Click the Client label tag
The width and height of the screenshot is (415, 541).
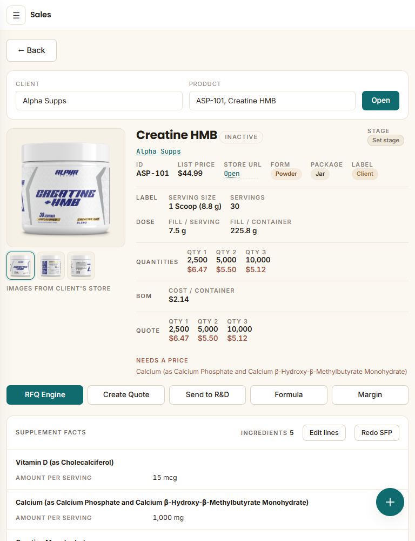[365, 174]
